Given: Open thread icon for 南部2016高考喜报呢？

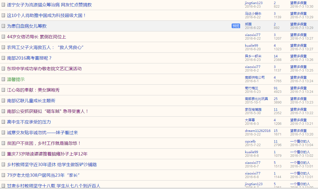Looking at the screenshot, I should (3, 58).
